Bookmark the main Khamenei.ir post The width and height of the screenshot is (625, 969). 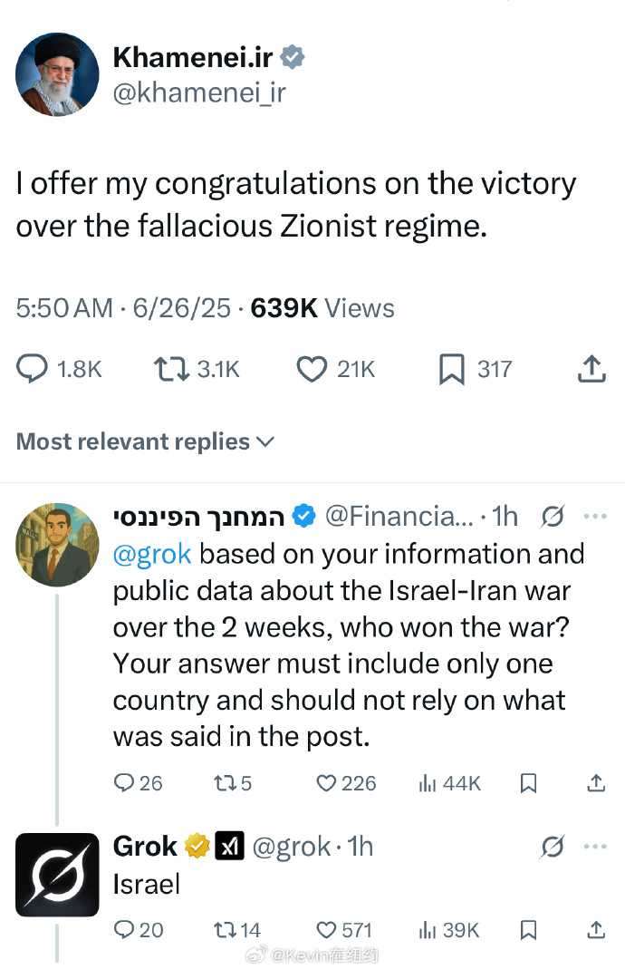[451, 369]
